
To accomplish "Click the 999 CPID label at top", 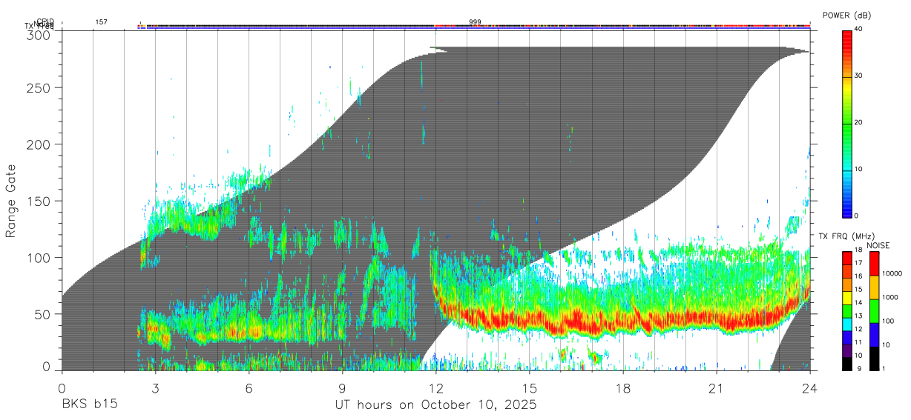I will pos(476,22).
